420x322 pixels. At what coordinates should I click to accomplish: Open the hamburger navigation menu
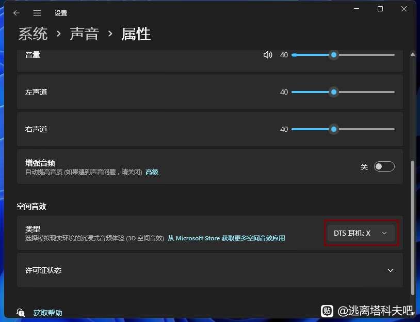point(37,13)
